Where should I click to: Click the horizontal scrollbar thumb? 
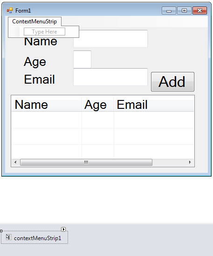86,162
